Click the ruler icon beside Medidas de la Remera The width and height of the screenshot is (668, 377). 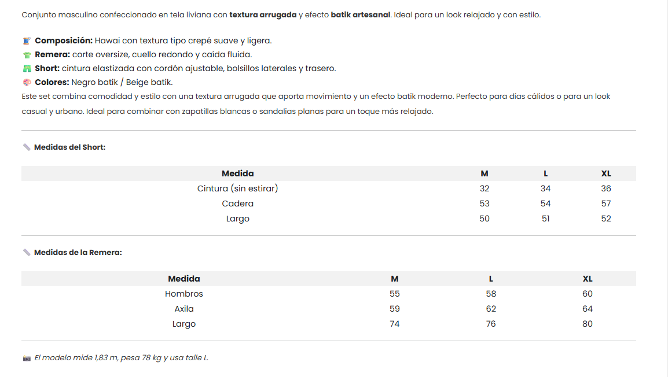[x=27, y=253]
